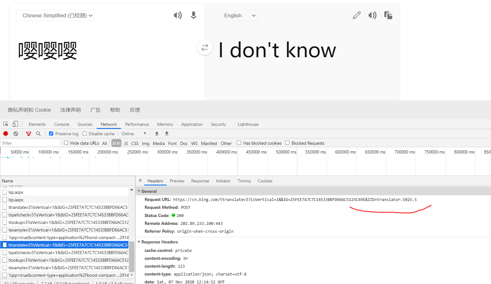Show the Timing tab of the request
Viewport: 491px width, 284px height.
tap(244, 181)
